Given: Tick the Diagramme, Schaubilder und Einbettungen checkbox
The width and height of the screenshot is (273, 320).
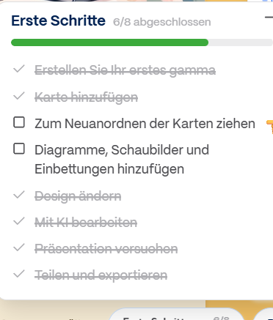Looking at the screenshot, I should [x=19, y=149].
